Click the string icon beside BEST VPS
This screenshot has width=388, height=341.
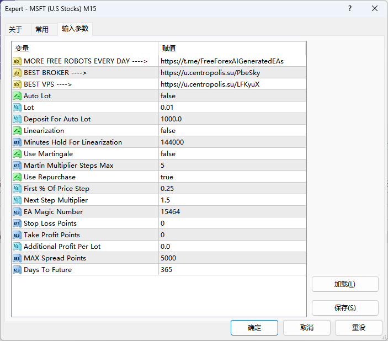17,84
